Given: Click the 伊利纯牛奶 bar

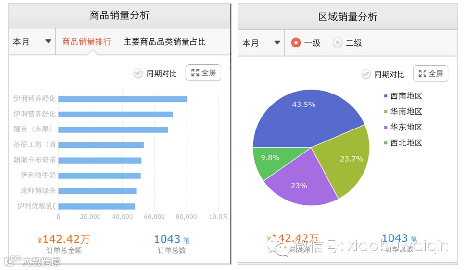Looking at the screenshot, I should [100, 176].
